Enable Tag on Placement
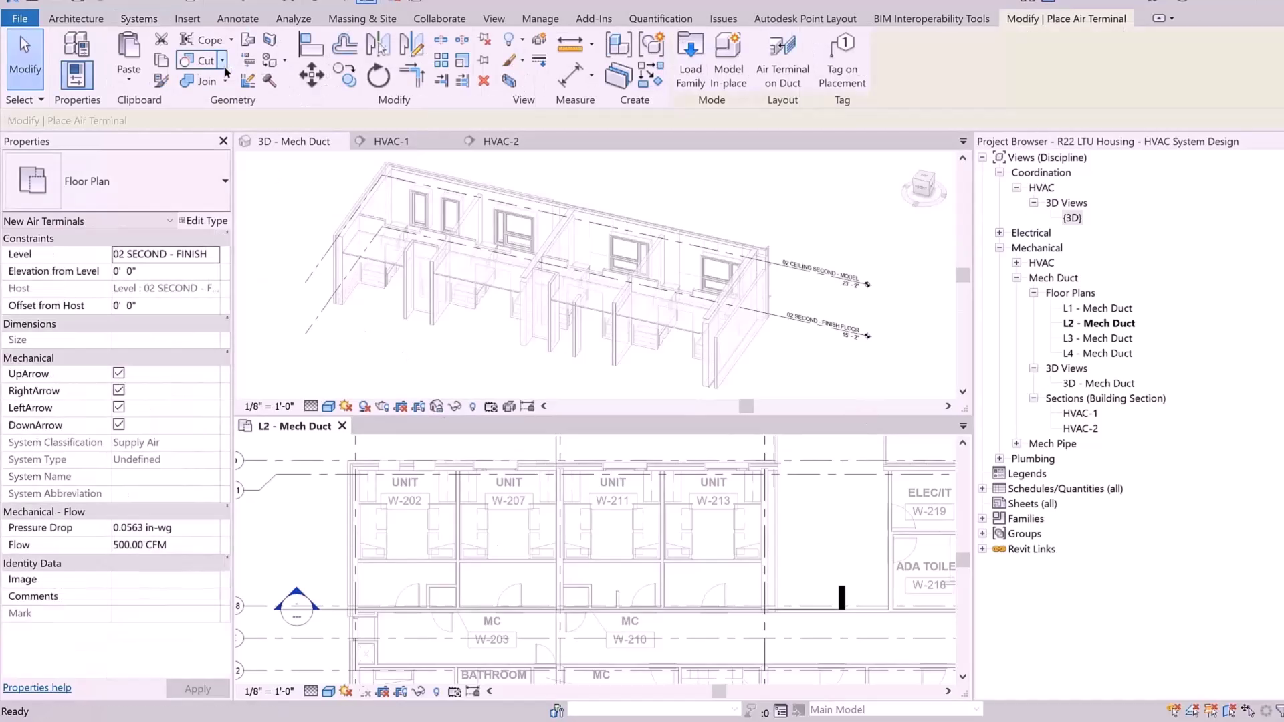The height and width of the screenshot is (722, 1284). pyautogui.click(x=842, y=60)
